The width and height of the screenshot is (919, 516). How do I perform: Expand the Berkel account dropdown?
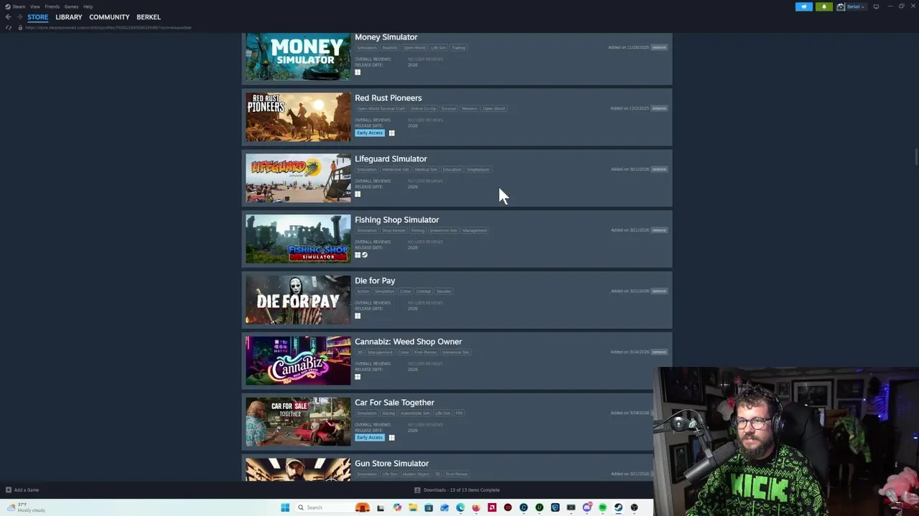(x=856, y=6)
